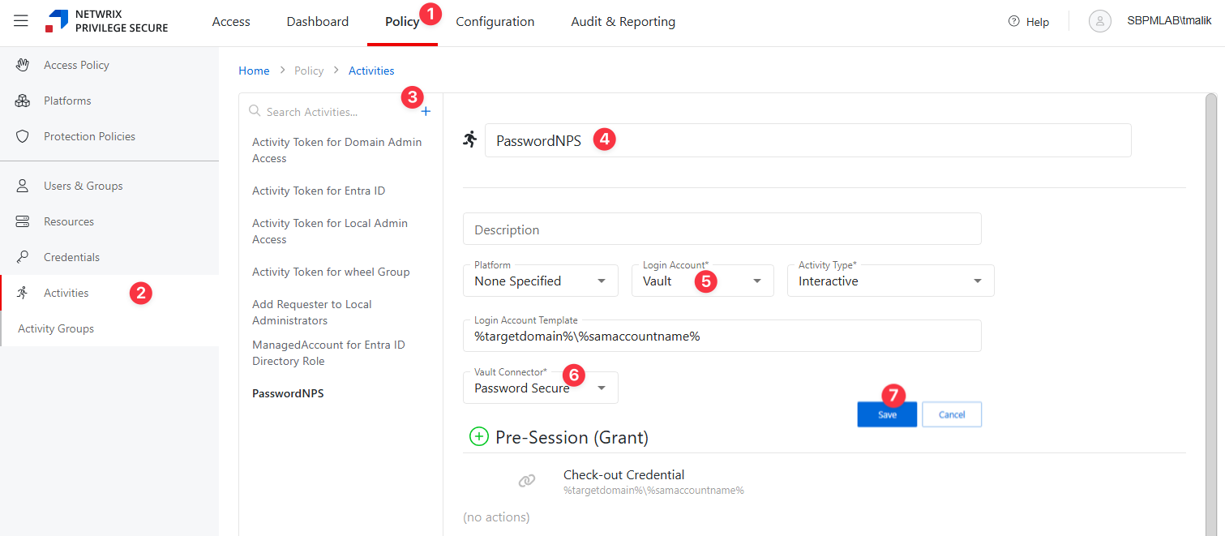The image size is (1225, 536).
Task: Click the plus icon to add activity
Action: pyautogui.click(x=426, y=112)
